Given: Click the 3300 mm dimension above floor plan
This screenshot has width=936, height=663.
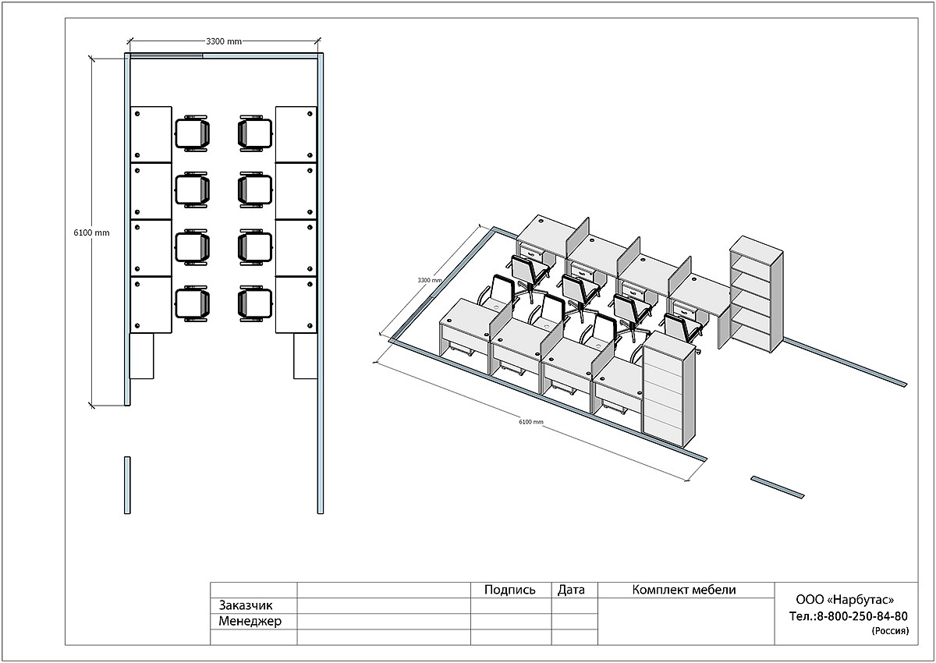Looking at the screenshot, I should pos(224,42).
